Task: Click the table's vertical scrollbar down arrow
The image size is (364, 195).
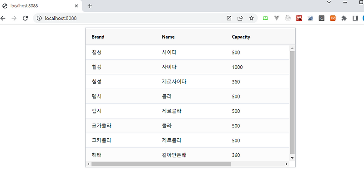Action: click(292, 158)
